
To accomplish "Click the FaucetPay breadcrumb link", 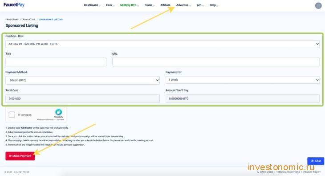I will click(x=12, y=20).
